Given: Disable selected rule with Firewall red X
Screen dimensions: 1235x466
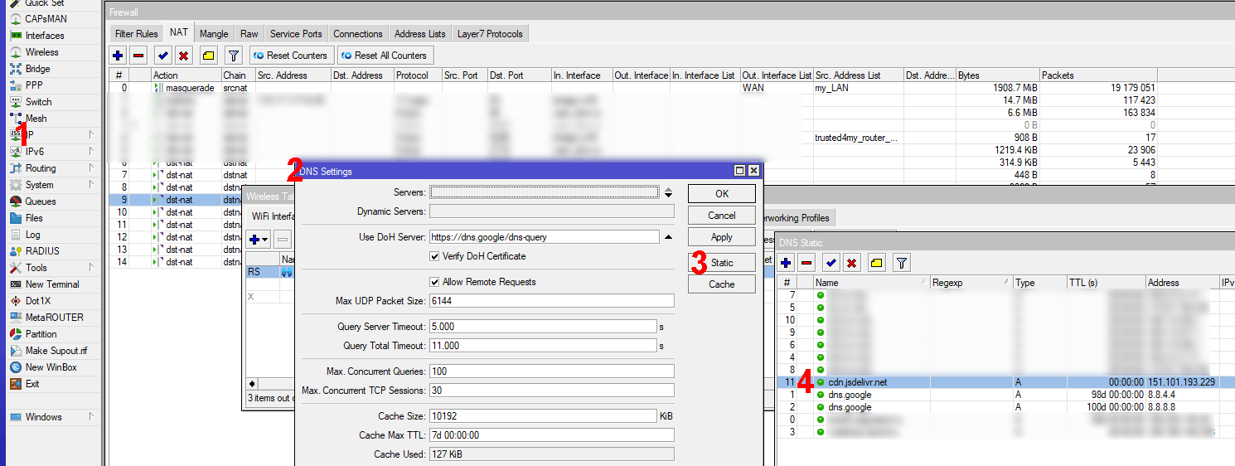Looking at the screenshot, I should (184, 56).
